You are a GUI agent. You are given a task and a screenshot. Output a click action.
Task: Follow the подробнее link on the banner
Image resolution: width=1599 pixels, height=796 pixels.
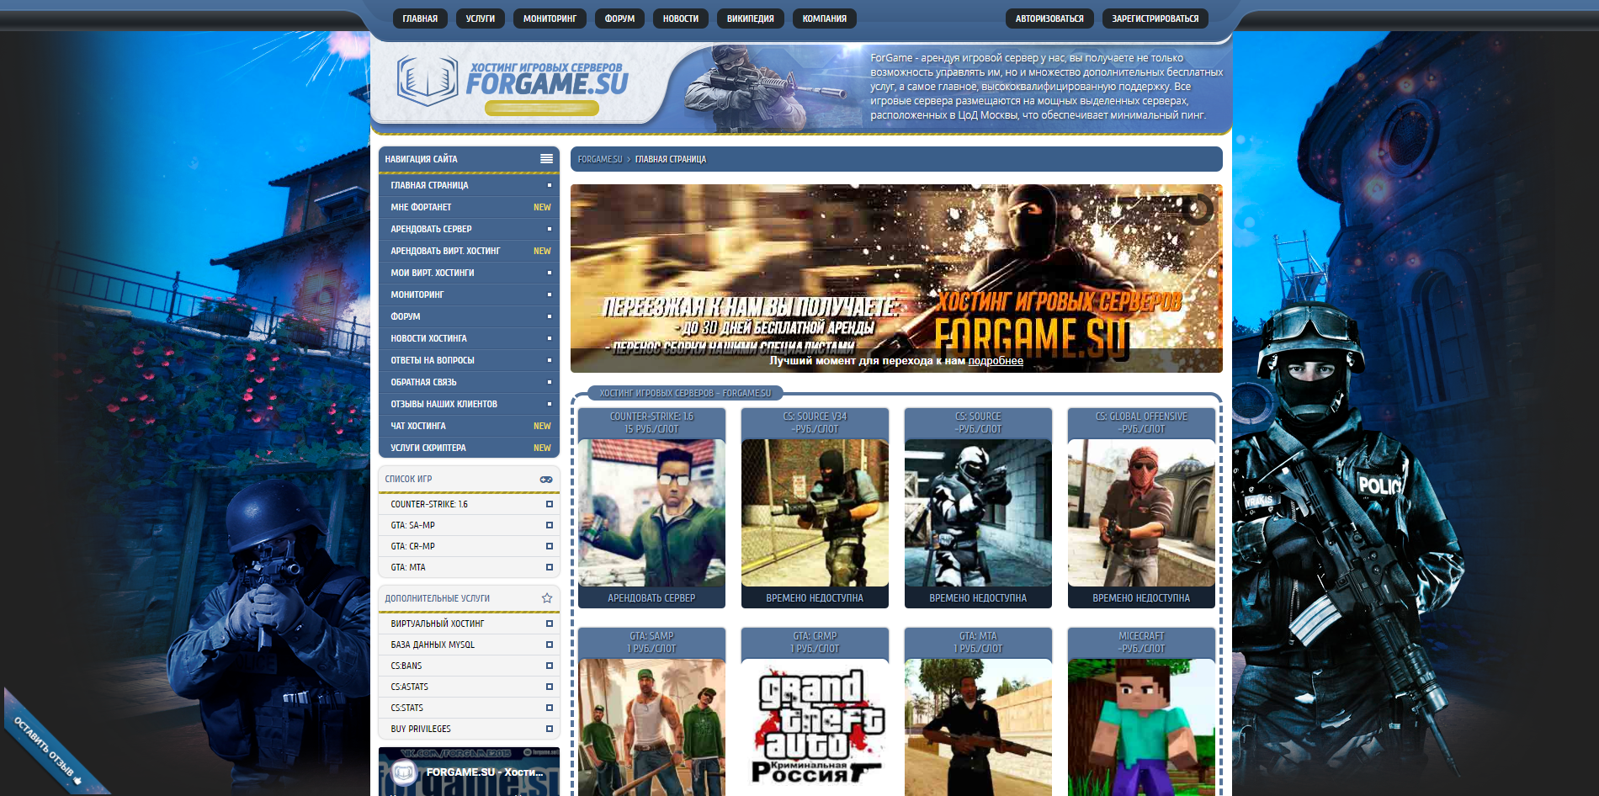[x=996, y=361]
